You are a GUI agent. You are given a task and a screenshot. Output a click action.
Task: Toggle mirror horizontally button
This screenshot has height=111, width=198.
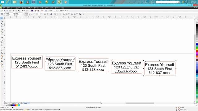tap(45, 14)
